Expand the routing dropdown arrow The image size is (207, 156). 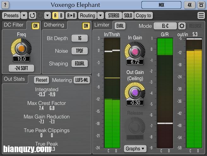click(100, 15)
